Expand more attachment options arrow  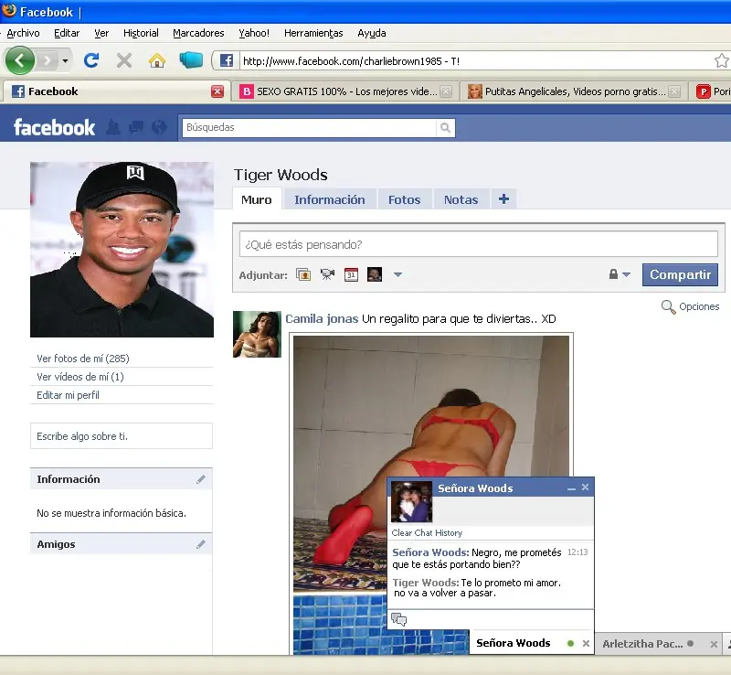[x=397, y=274]
